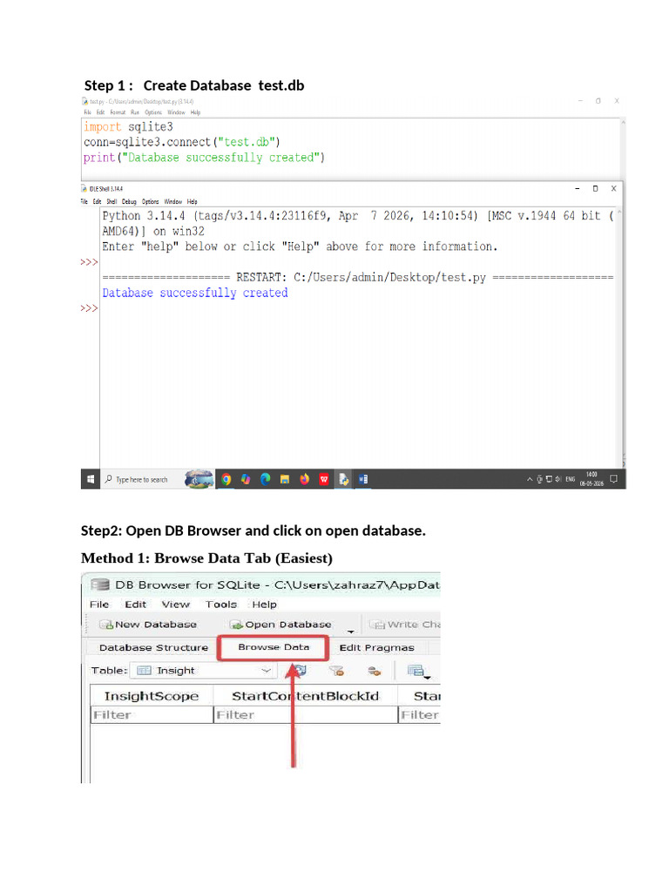This screenshot has width=669, height=892.
Task: Click the clear filters funnel icon
Action: click(337, 671)
